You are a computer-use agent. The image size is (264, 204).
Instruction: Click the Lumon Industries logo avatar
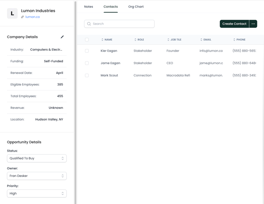pyautogui.click(x=12, y=13)
